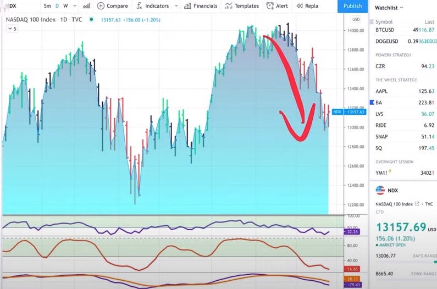Expand the dropdown arrow beside Indicators

(176, 6)
